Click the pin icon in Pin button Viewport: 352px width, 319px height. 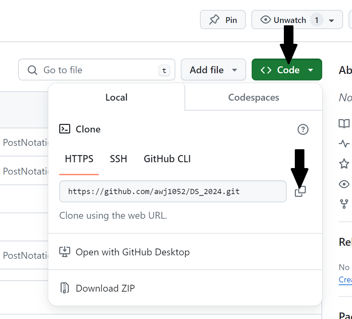coord(214,20)
